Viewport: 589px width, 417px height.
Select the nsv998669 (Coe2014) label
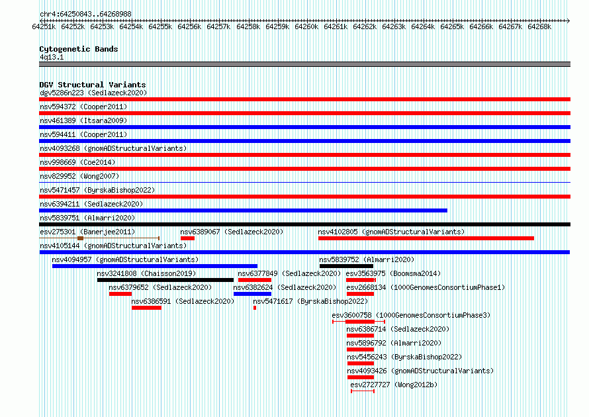(x=77, y=162)
